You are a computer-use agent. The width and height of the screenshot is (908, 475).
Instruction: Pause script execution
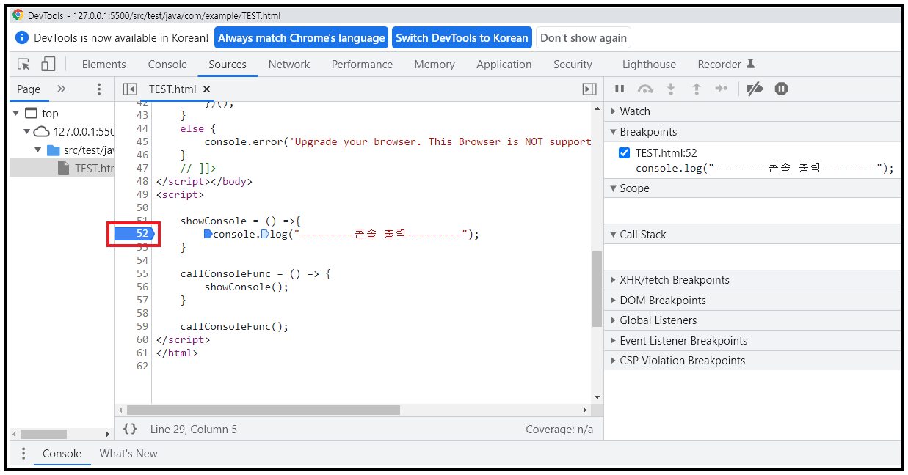(620, 89)
